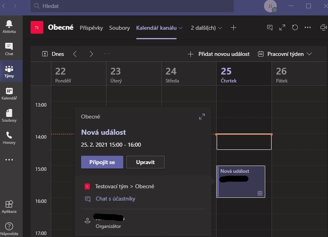This screenshot has width=328, height=237.
Task: Click the Obecné channel title heading
Action: click(x=61, y=27)
